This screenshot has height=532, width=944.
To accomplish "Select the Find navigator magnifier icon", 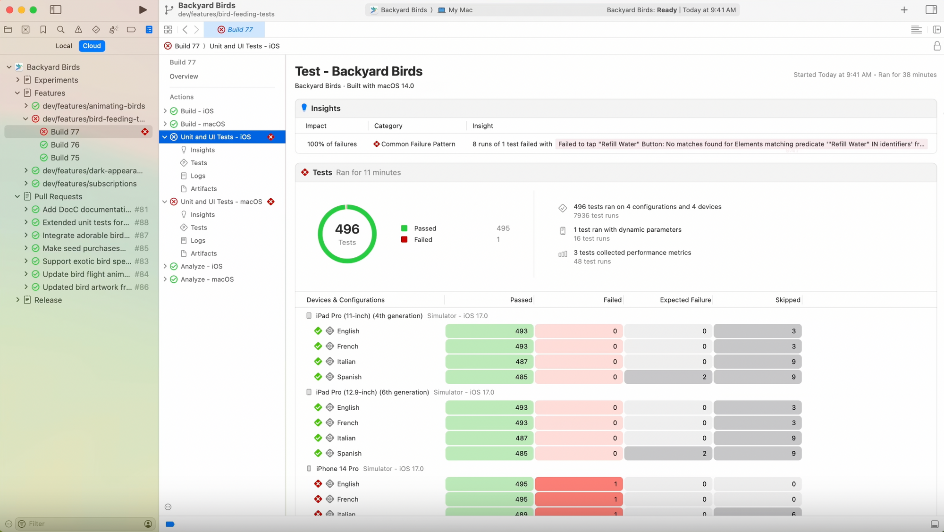I will tap(61, 30).
